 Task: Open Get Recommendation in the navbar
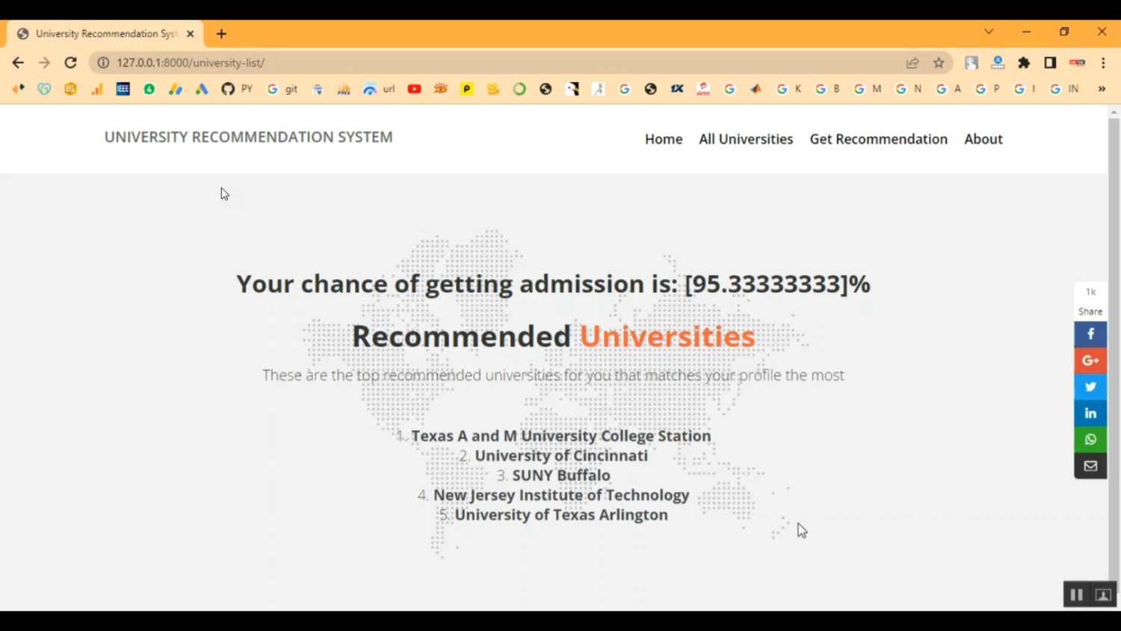point(878,139)
